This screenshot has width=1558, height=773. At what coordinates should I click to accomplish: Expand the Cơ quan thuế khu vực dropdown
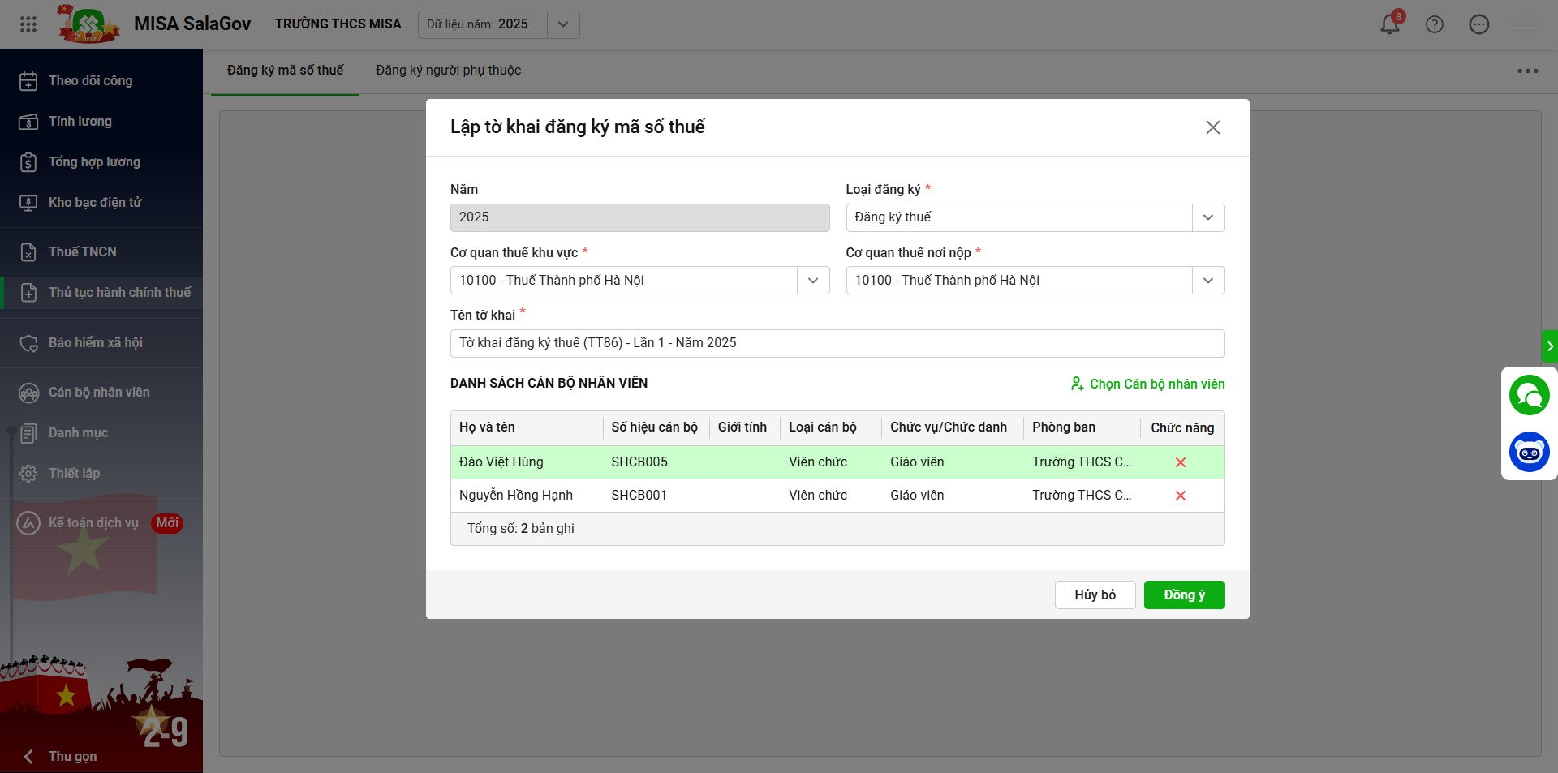pyautogui.click(x=812, y=281)
